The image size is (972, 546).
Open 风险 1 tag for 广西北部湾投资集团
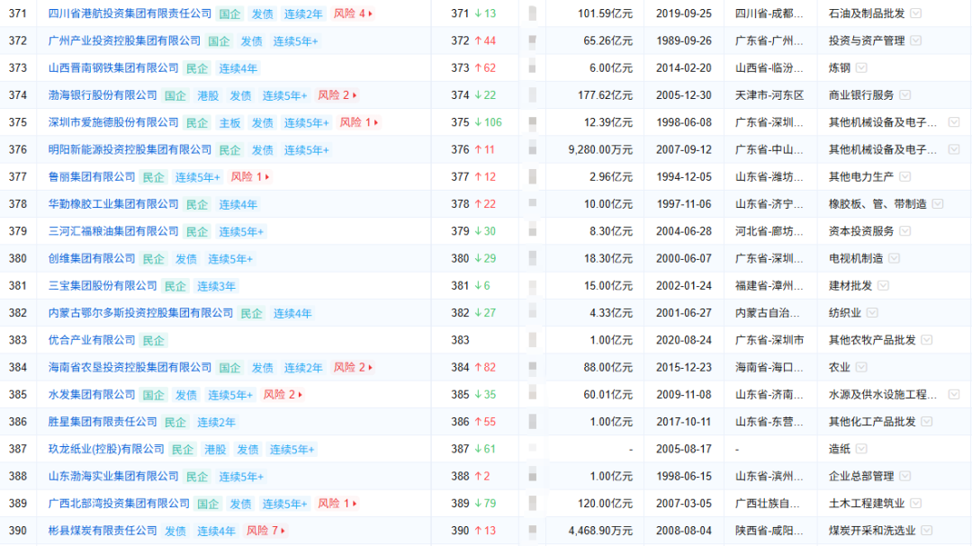pos(337,504)
